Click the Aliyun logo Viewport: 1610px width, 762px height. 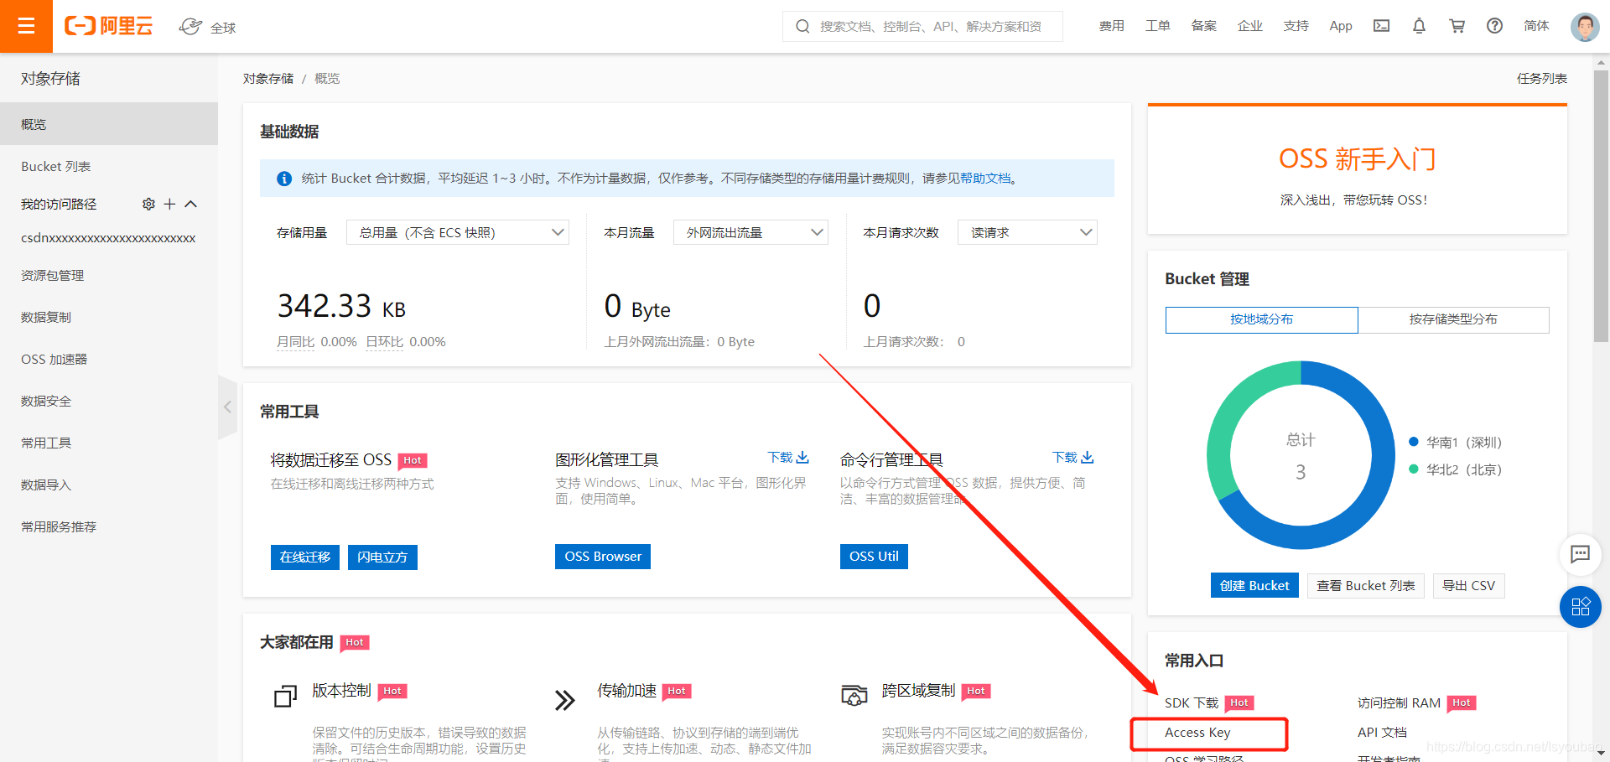pos(109,26)
